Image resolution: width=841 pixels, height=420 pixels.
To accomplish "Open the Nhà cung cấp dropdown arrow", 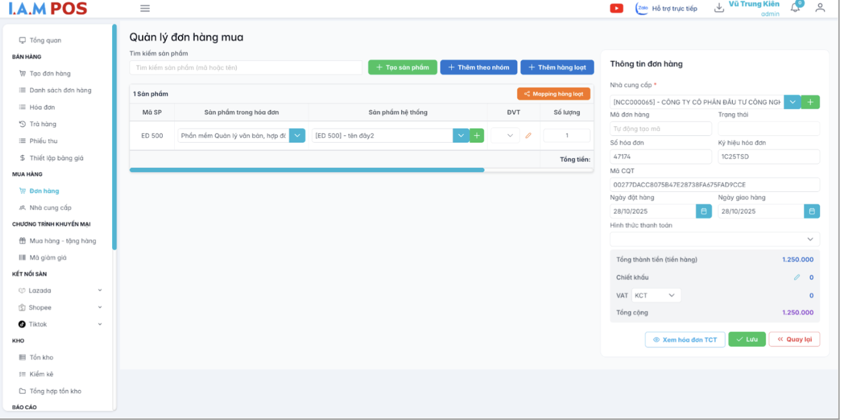I will (x=792, y=102).
